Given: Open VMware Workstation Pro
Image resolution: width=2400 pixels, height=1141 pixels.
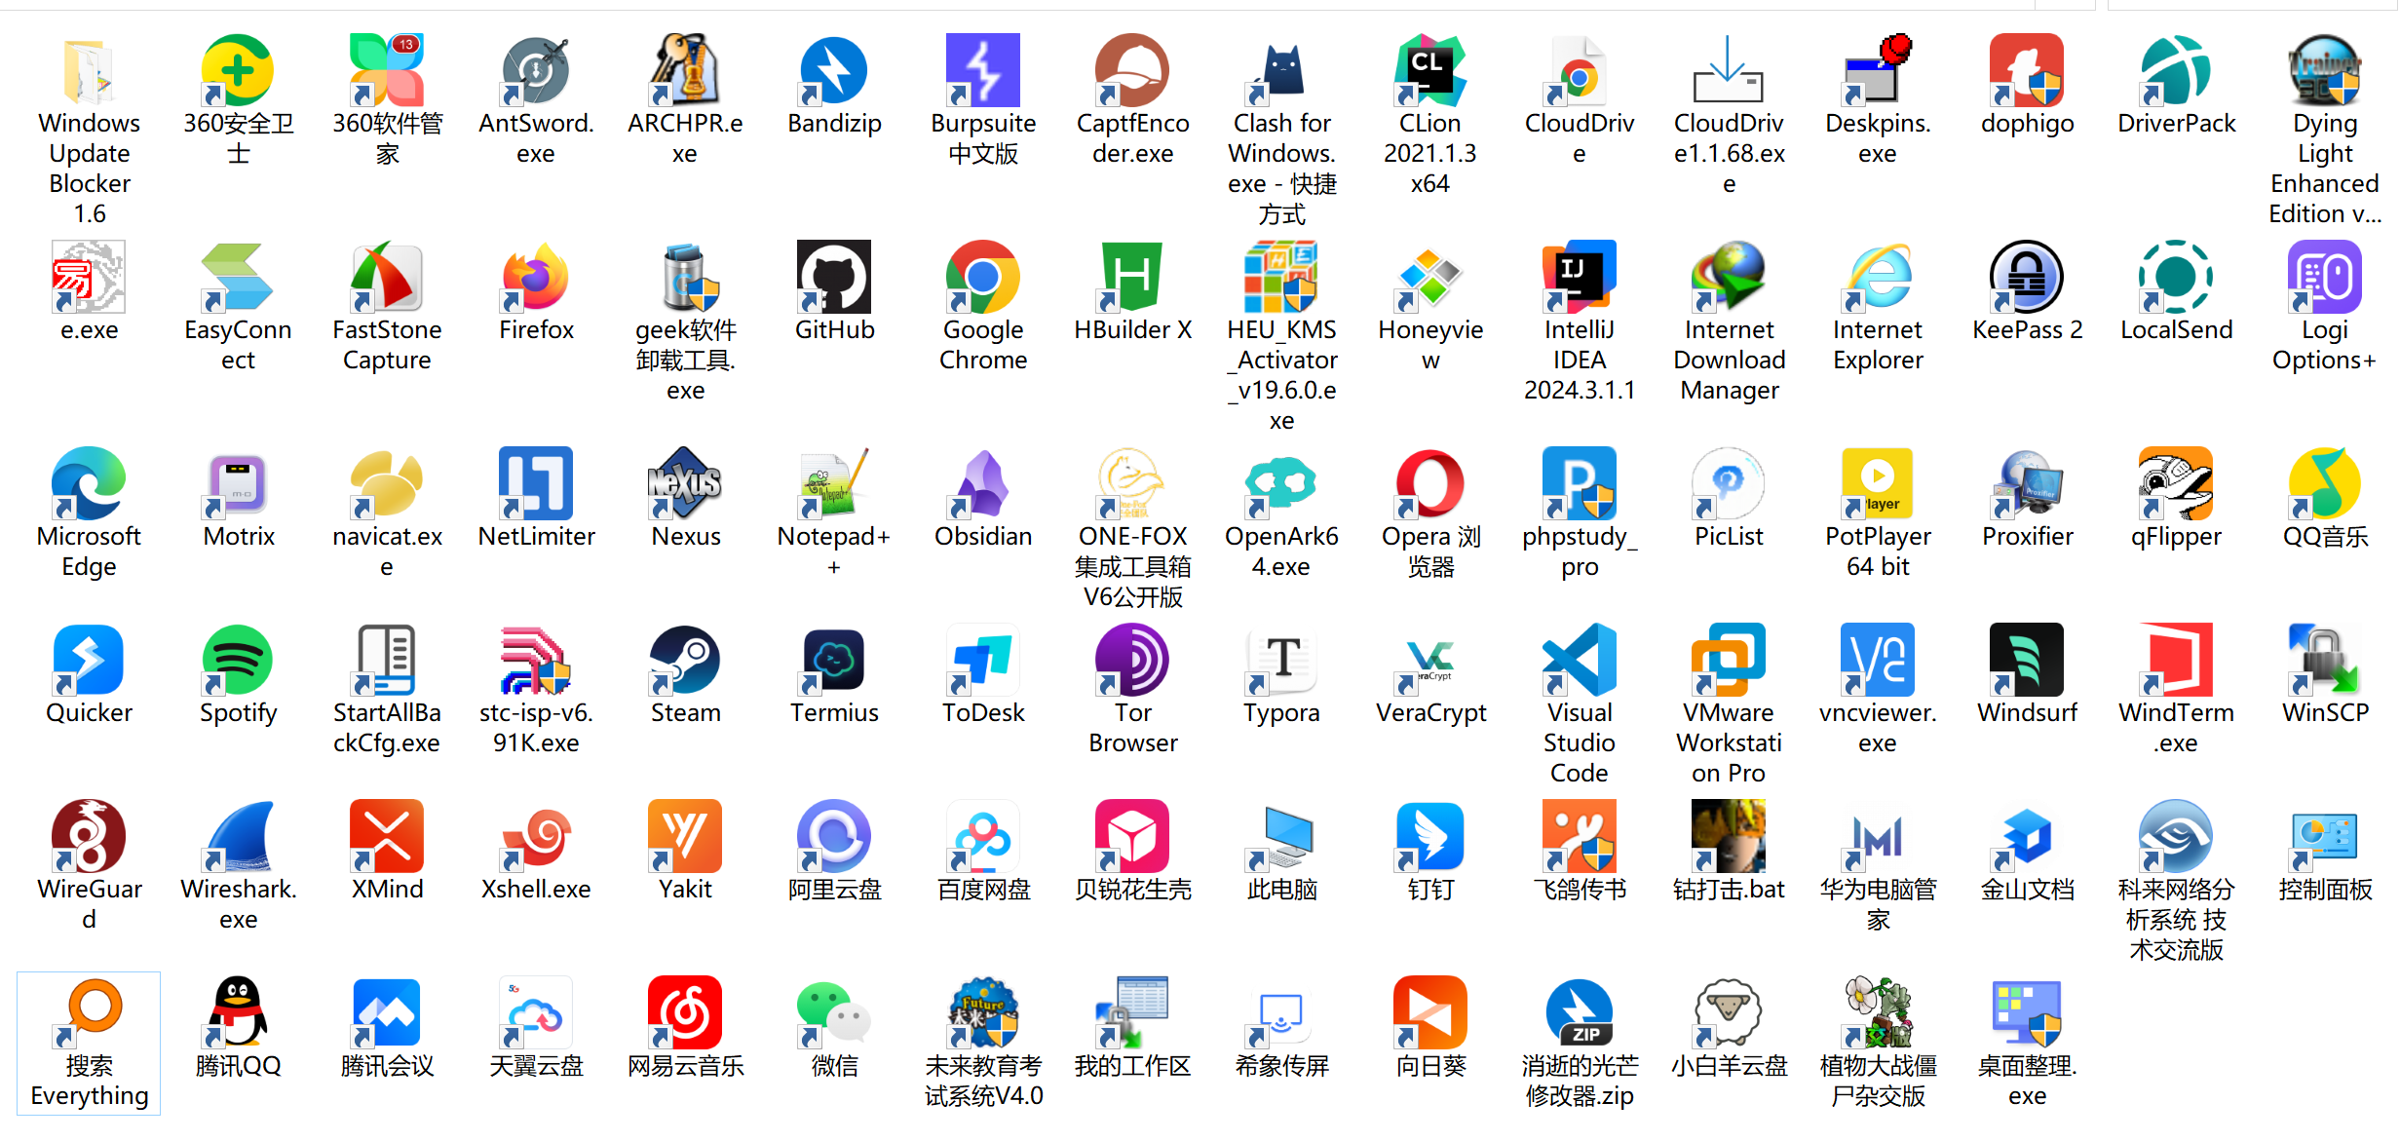Looking at the screenshot, I should (1729, 660).
